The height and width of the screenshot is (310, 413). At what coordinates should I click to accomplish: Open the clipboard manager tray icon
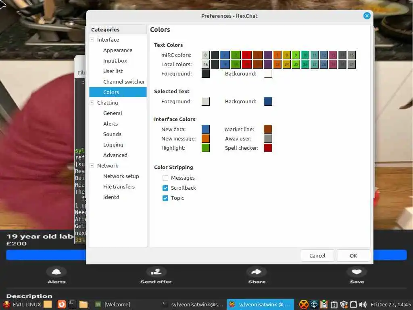(334, 305)
